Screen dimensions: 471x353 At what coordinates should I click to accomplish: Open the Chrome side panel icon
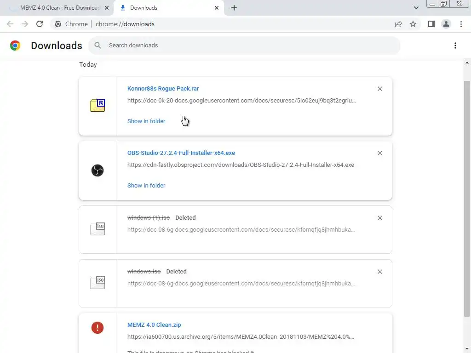[x=431, y=24]
